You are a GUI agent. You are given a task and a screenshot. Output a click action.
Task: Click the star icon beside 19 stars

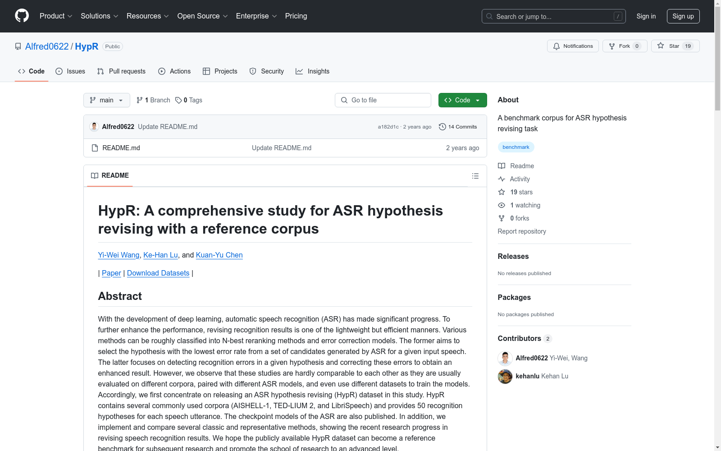coord(502,192)
